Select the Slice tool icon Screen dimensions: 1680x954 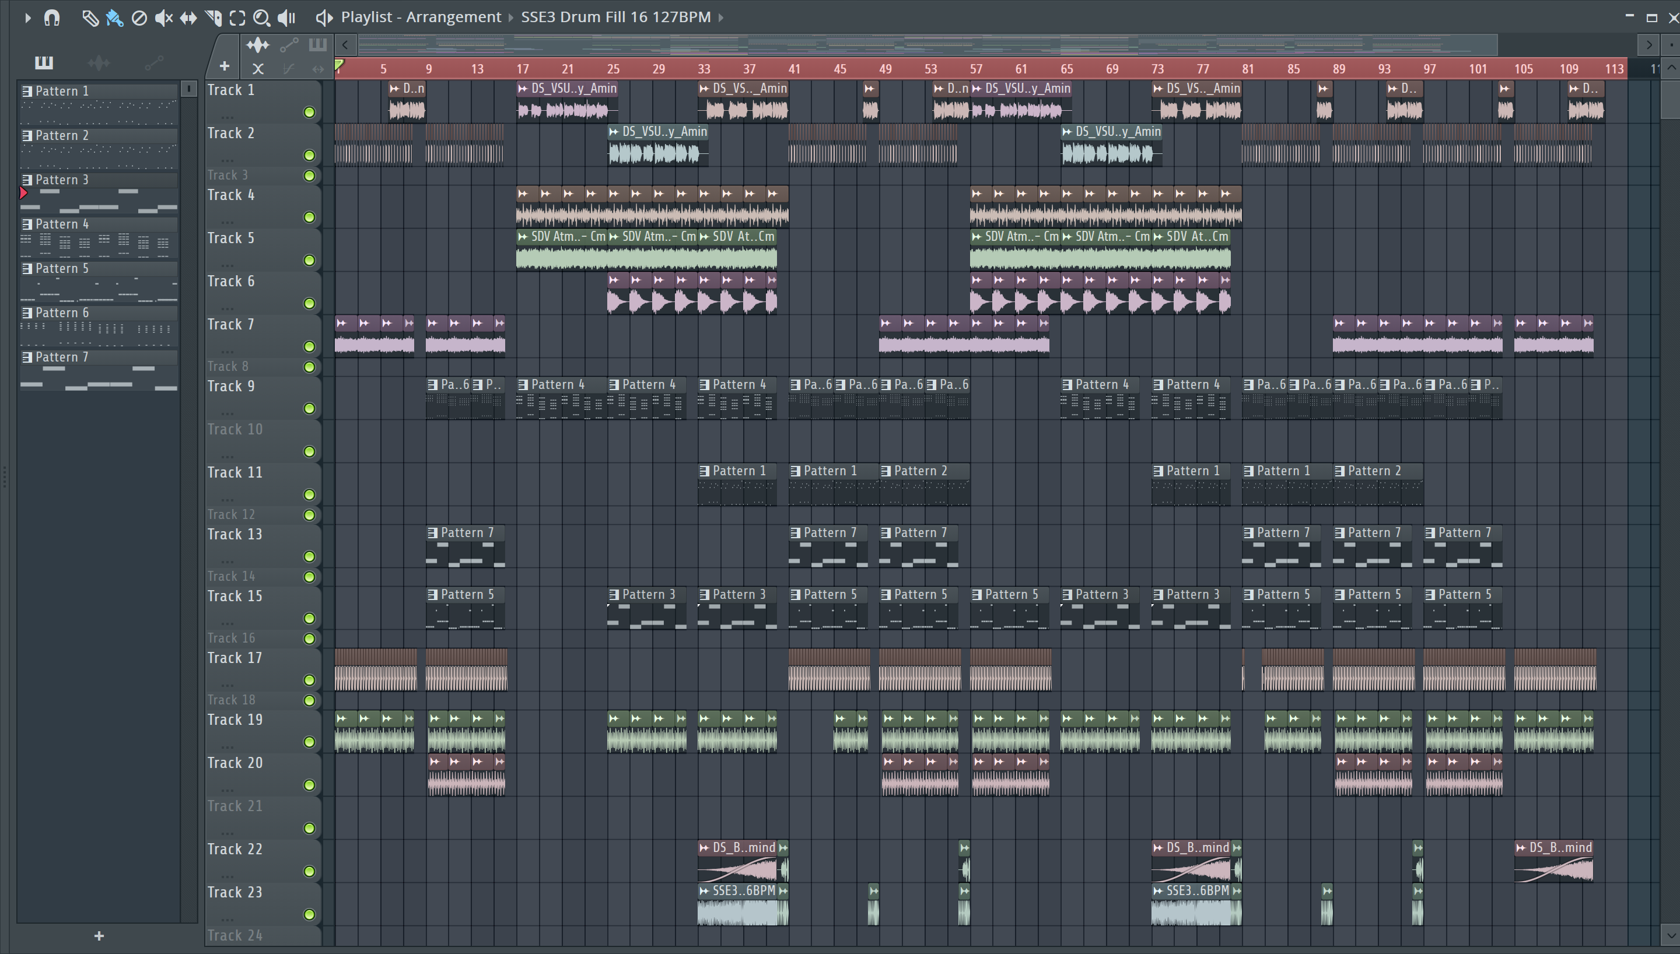pos(213,17)
